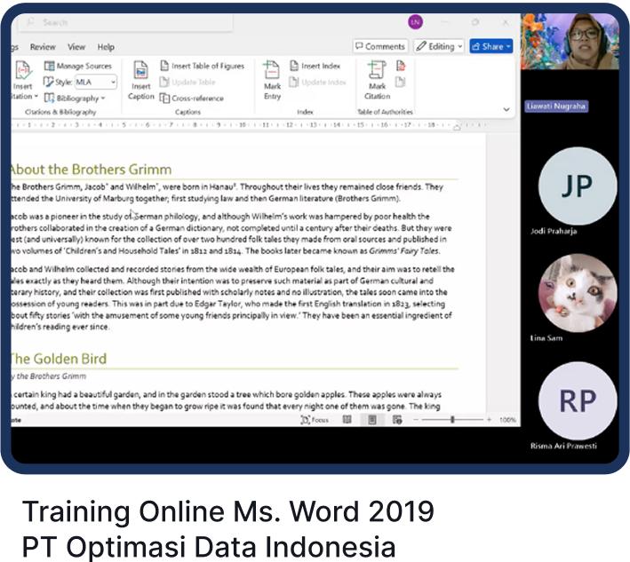630x562 pixels.
Task: Open the citation Style MLA dropdown
Action: (95, 82)
